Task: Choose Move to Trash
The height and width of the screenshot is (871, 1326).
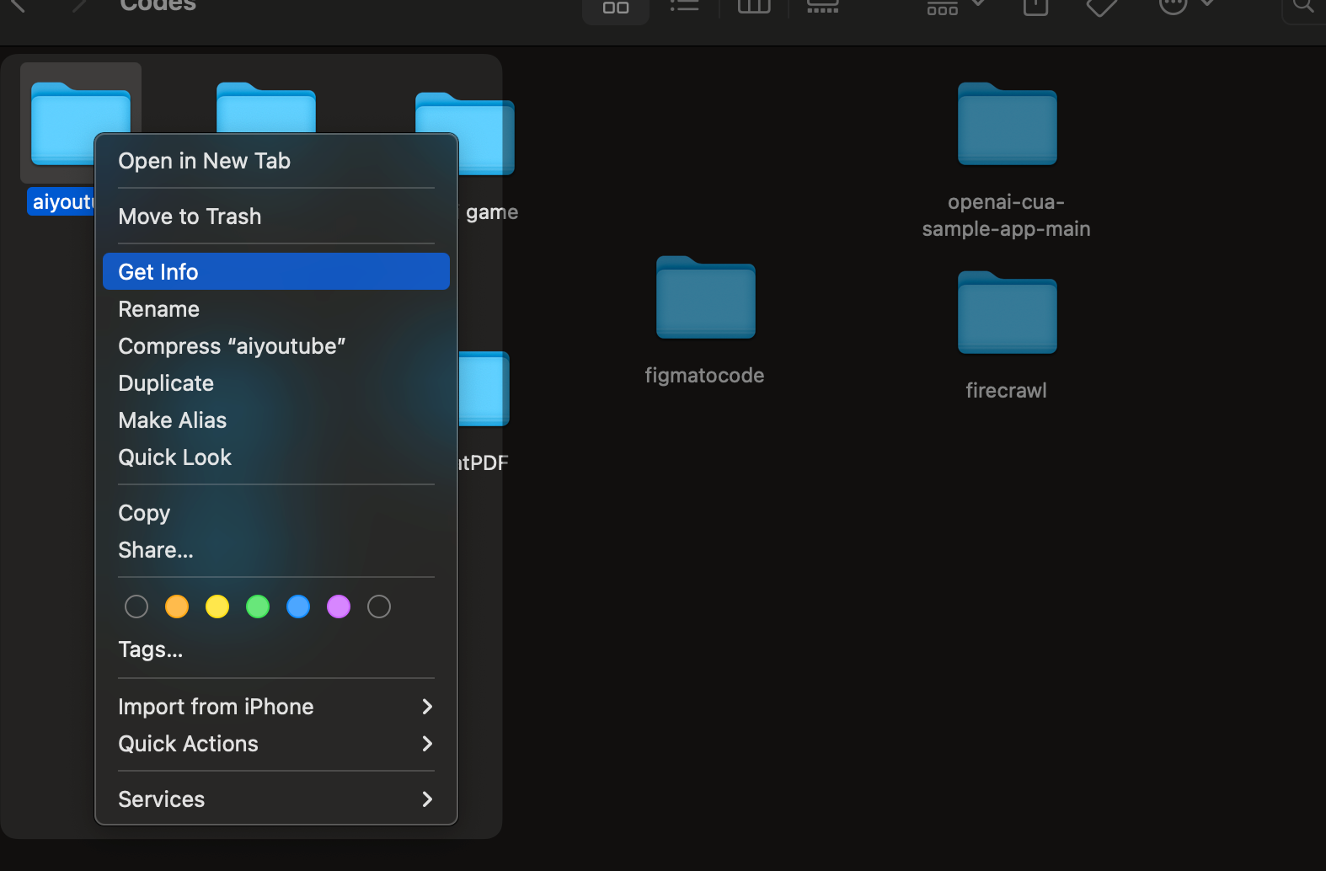Action: click(276, 216)
